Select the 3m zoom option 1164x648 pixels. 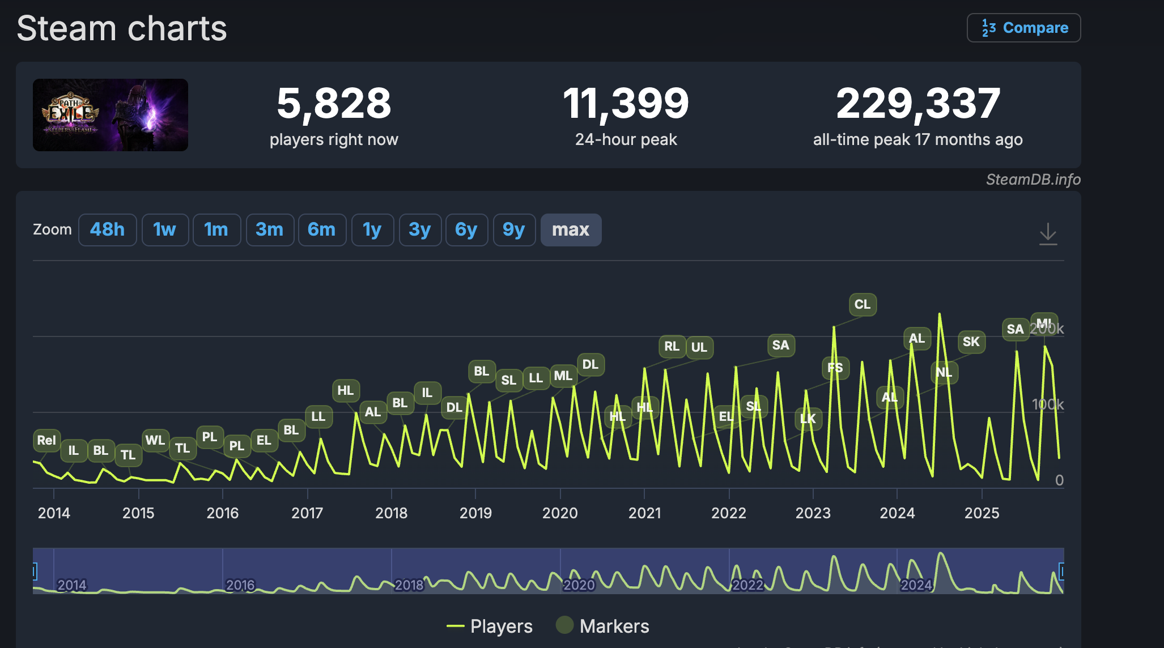[269, 229]
